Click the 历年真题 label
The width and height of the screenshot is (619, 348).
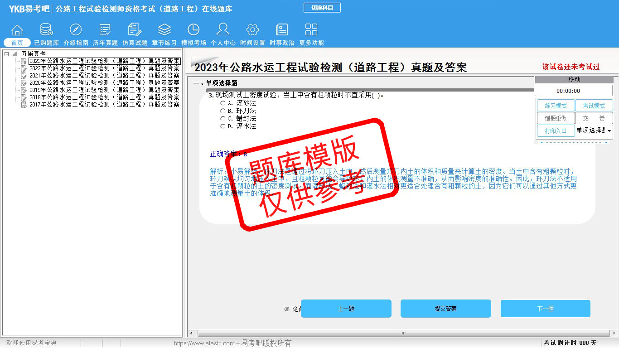click(x=105, y=43)
